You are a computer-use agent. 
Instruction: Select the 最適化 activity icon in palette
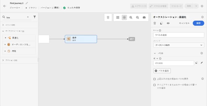(x=9, y=38)
